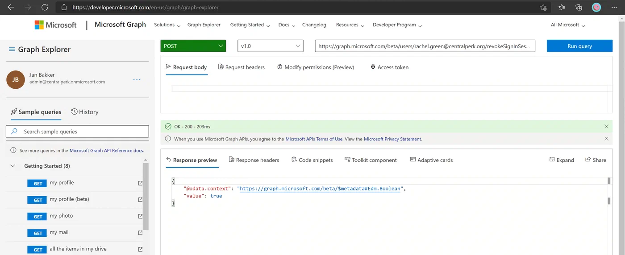This screenshot has width=625, height=255.
Task: Open the v1.0 version dropdown
Action: 271,46
